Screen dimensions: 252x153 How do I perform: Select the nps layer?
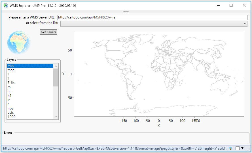point(30,108)
